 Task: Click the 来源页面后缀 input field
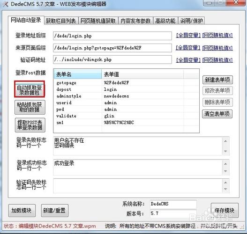[112, 48]
